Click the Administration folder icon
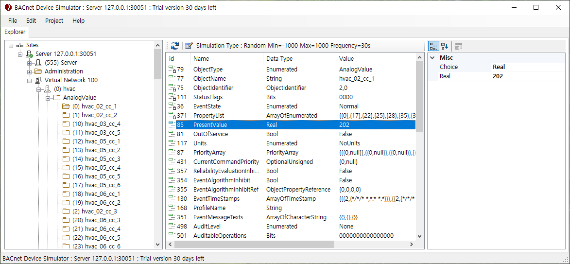 tap(38, 71)
